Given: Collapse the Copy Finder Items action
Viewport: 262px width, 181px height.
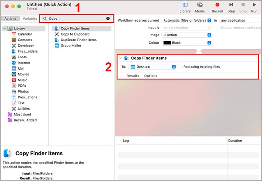Looking at the screenshot, I should (x=121, y=58).
